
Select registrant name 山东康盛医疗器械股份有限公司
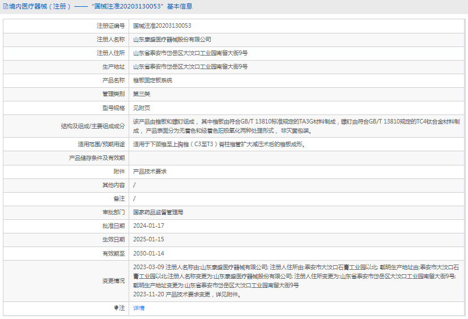click(172, 40)
